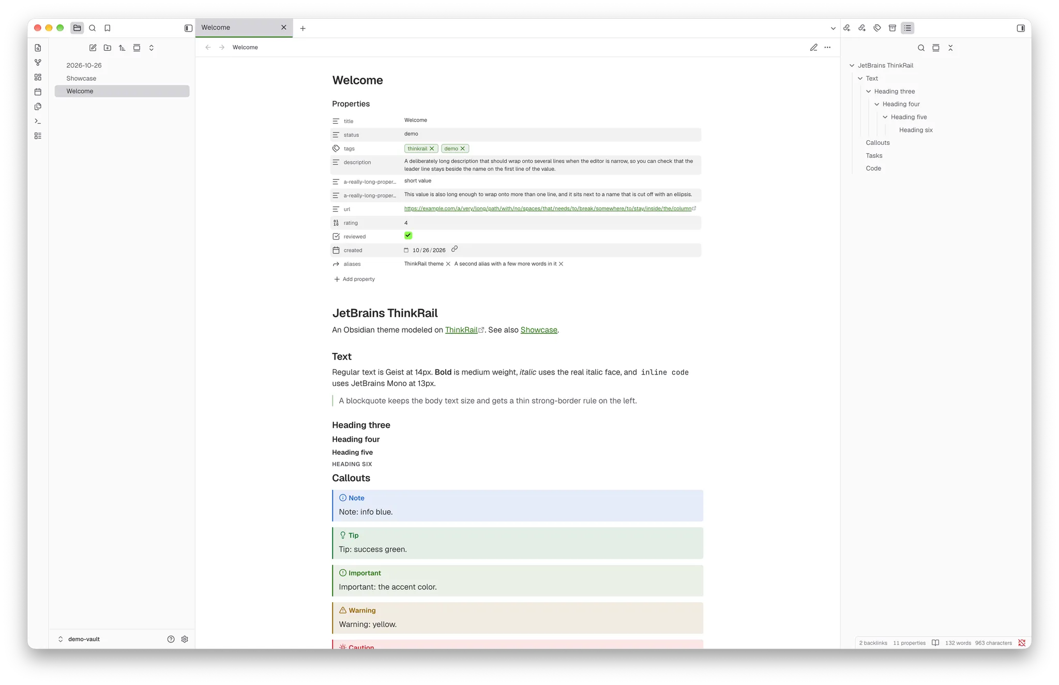Image resolution: width=1059 pixels, height=685 pixels.
Task: Click Add property button
Action: point(354,279)
